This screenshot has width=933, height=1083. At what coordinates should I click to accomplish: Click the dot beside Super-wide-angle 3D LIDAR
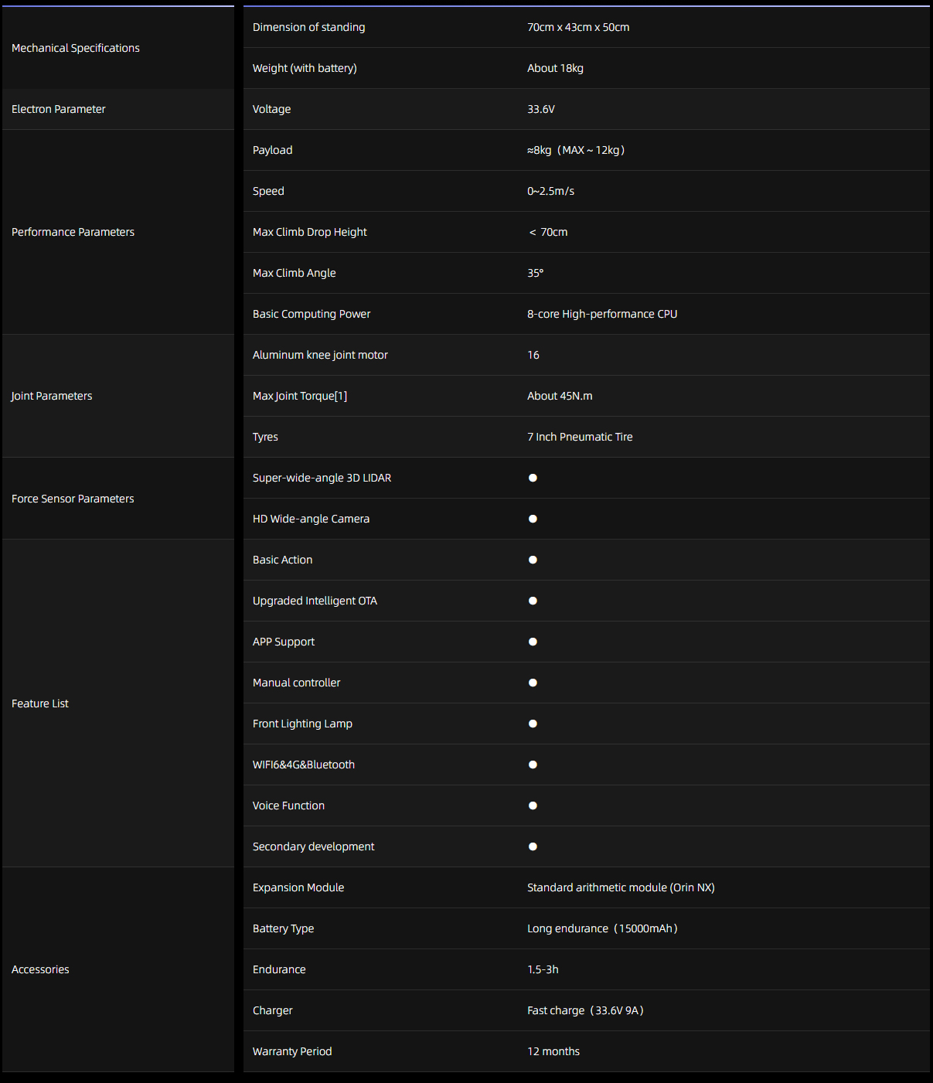pyautogui.click(x=533, y=478)
